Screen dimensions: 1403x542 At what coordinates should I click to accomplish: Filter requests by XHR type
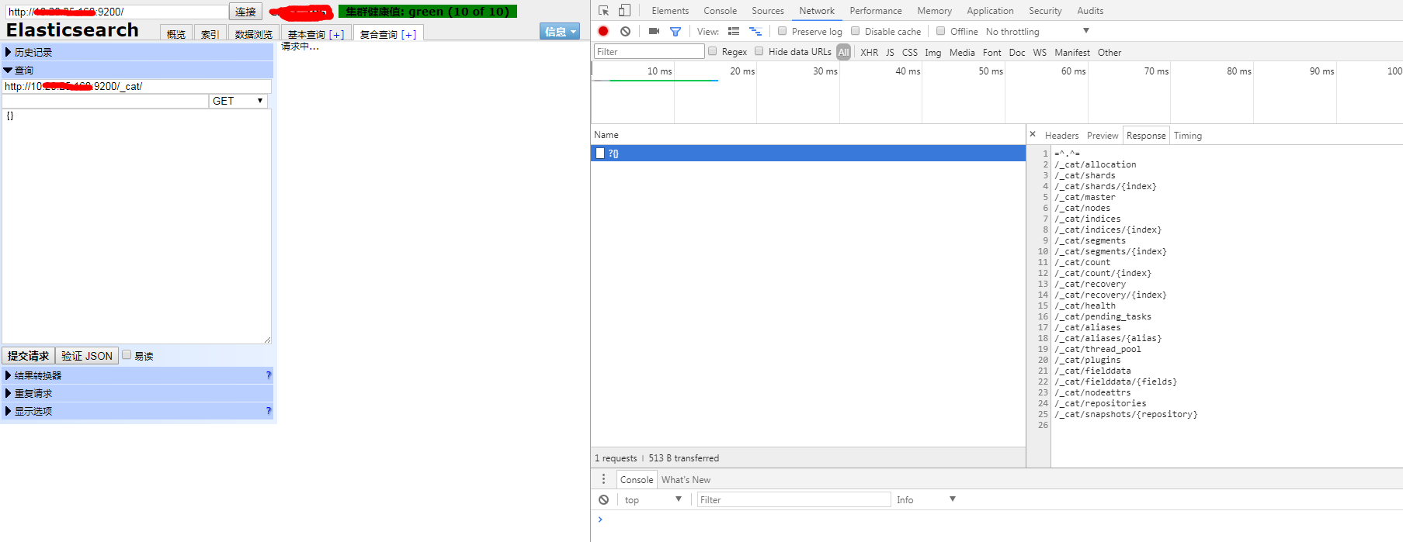pyautogui.click(x=869, y=52)
